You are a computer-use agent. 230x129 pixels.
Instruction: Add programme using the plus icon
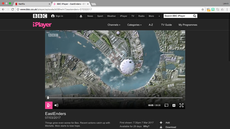point(161,122)
